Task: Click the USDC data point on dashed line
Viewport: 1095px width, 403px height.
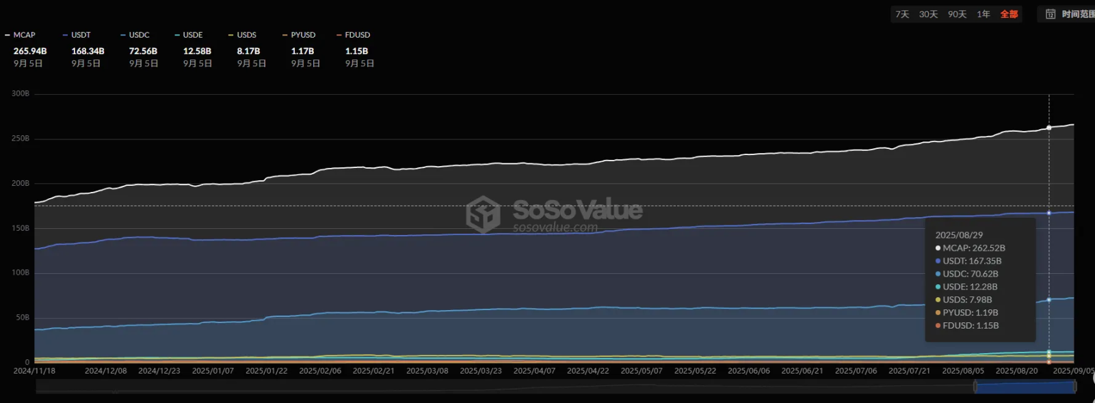Action: coord(1049,300)
